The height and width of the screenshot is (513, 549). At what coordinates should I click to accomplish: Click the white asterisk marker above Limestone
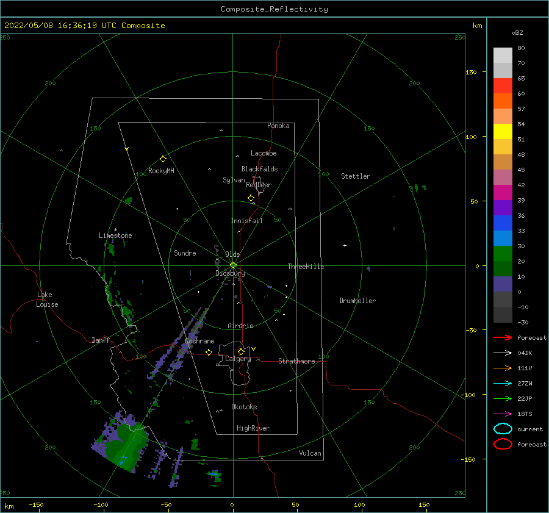coord(115,230)
